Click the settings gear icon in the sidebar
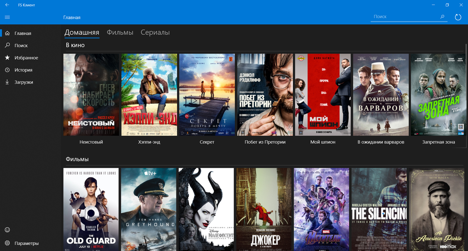Image resolution: width=468 pixels, height=251 pixels. (7, 243)
